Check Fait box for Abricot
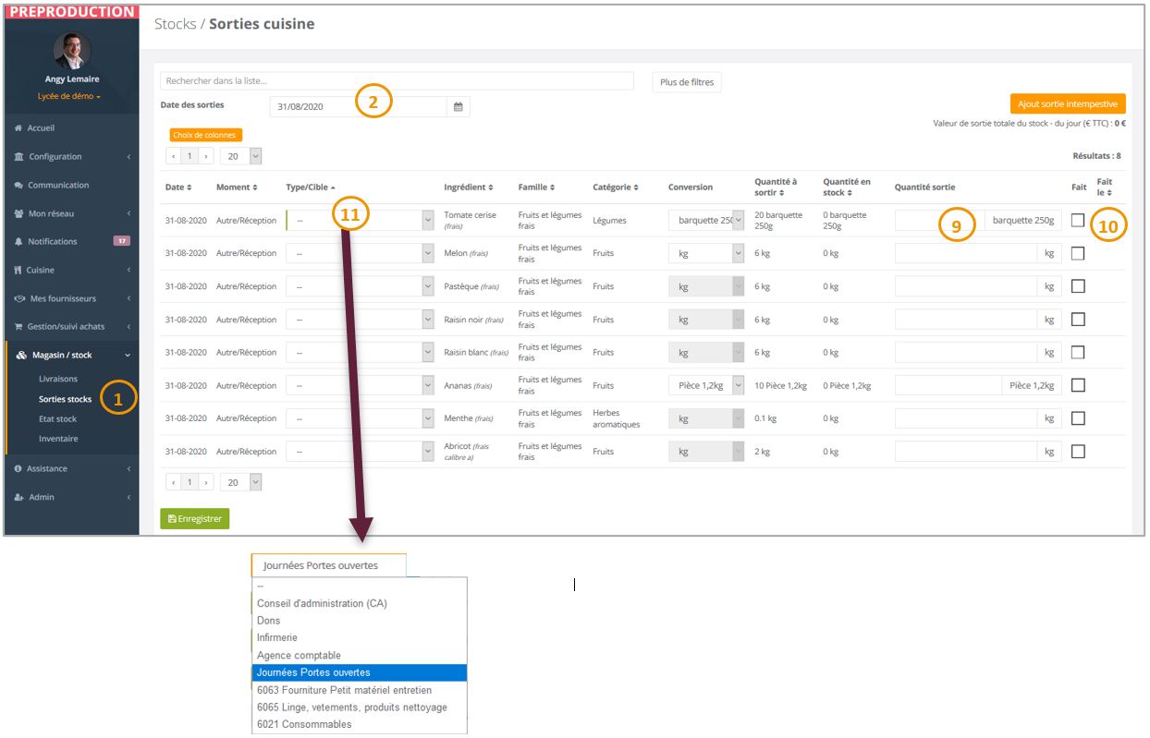The height and width of the screenshot is (738, 1150). pos(1078,452)
